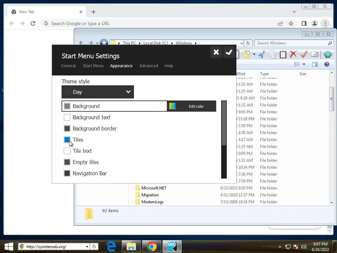The width and height of the screenshot is (337, 253).
Task: Click the Action Center flag tray icon
Action: tap(296, 247)
